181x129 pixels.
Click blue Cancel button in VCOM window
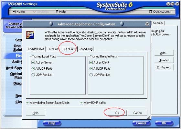coord(141,123)
